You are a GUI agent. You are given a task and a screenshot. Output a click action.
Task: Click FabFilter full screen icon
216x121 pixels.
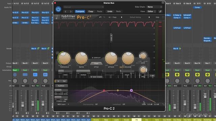(163, 17)
